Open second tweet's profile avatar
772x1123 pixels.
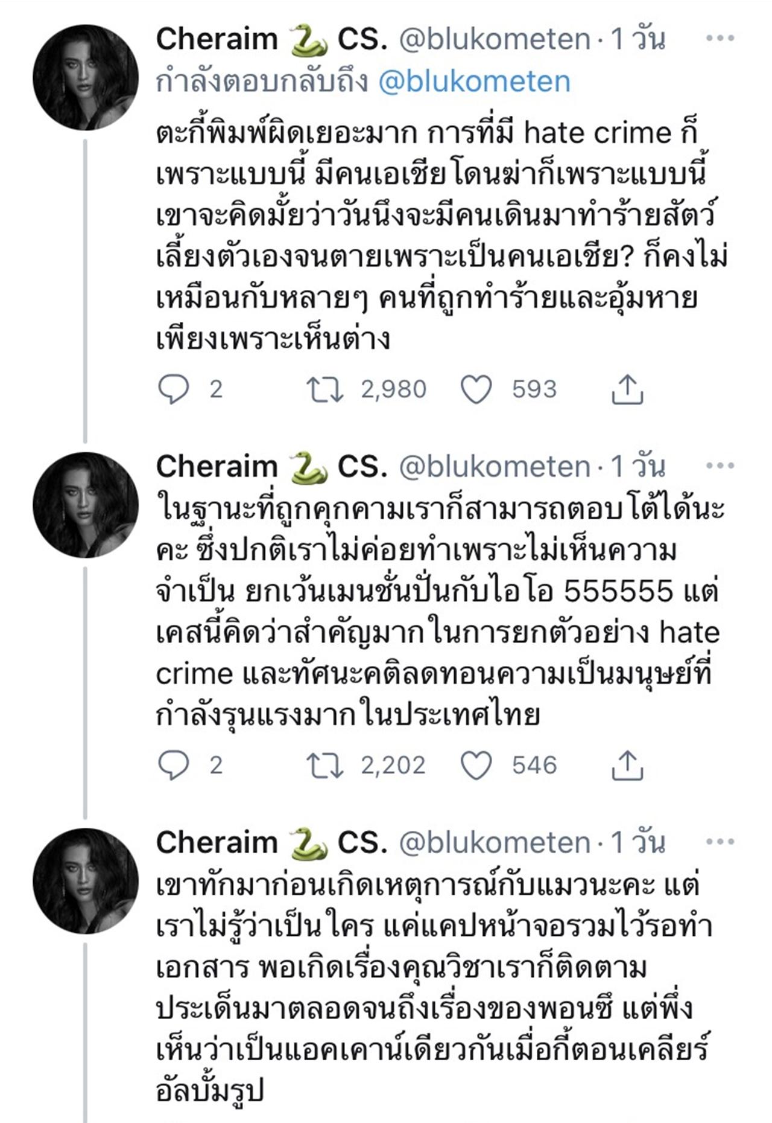pos(85,505)
